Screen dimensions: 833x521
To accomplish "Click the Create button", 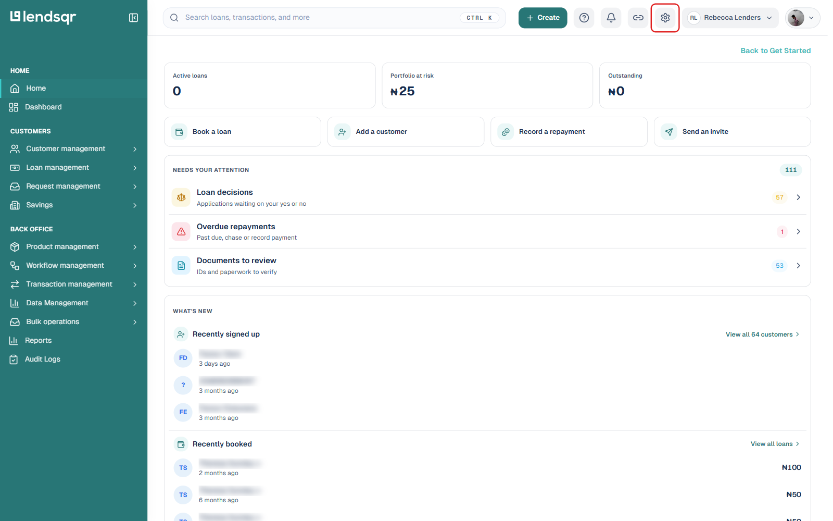I will (542, 18).
